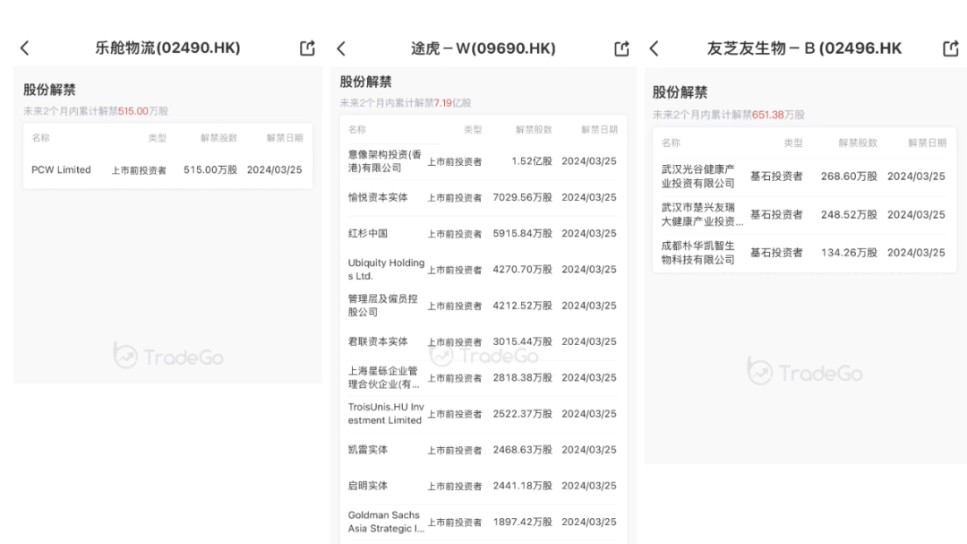Select the 意像架构投资(香港)有限公司 row name
The image size is (967, 544).
tap(385, 161)
